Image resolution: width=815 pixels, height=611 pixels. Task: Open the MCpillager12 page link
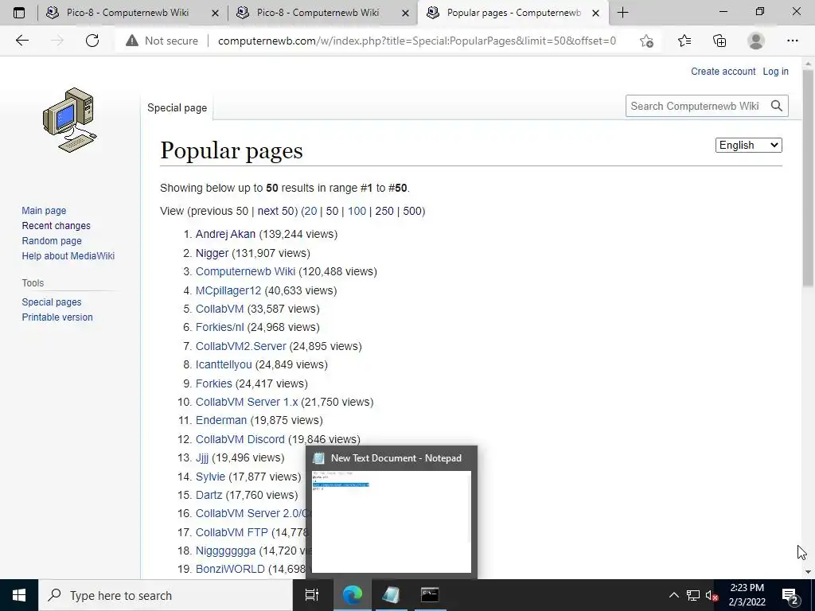(228, 290)
